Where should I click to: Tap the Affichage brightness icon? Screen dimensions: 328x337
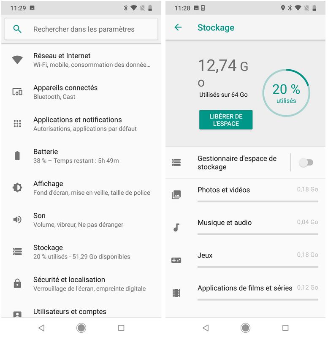pyautogui.click(x=17, y=188)
